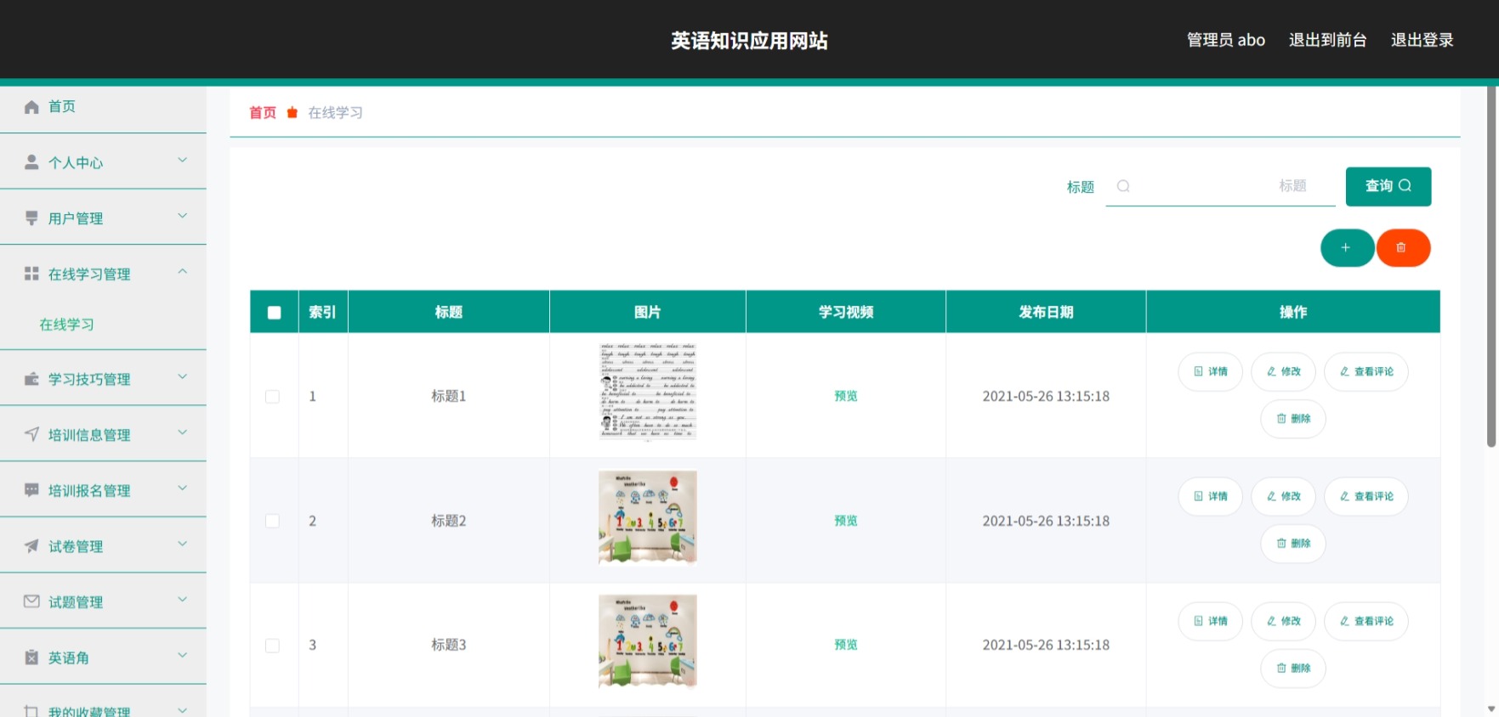The image size is (1499, 717).
Task: Click the envelope icon beside 试题管理
Action: click(31, 601)
